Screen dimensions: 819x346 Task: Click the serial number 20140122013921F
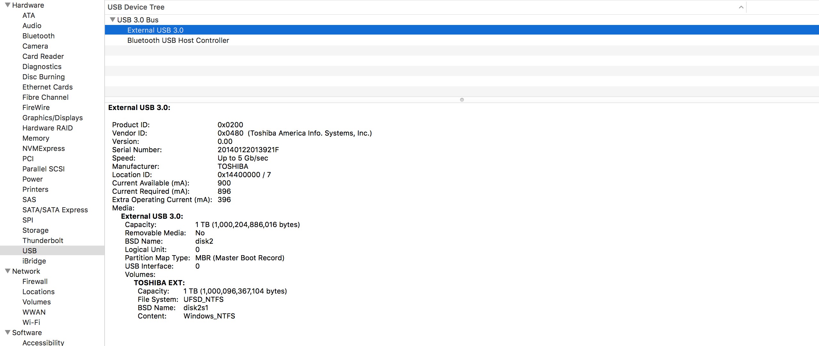[248, 150]
